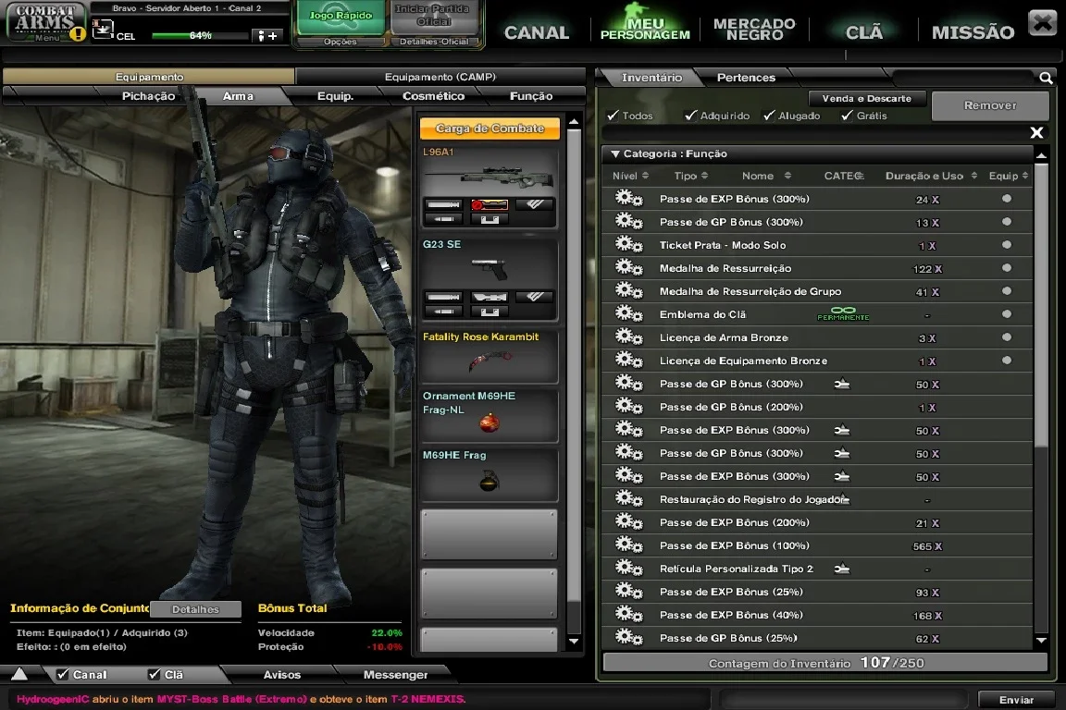This screenshot has height=710, width=1066.
Task: Click gear icon for Medalha de Ressurreição
Action: point(628,268)
